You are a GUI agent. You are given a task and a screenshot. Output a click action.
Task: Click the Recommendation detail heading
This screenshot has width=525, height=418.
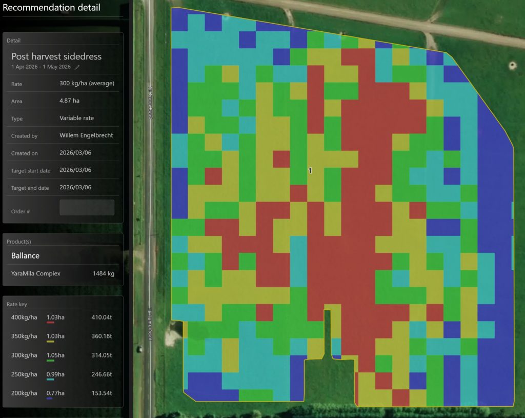51,8
